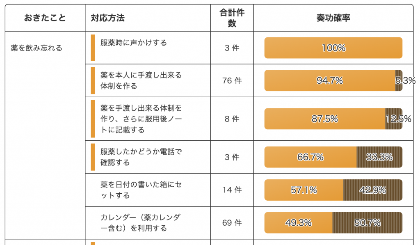Click the 100% success rate bar
Image resolution: width=420 pixels, height=245 pixels.
click(x=333, y=48)
